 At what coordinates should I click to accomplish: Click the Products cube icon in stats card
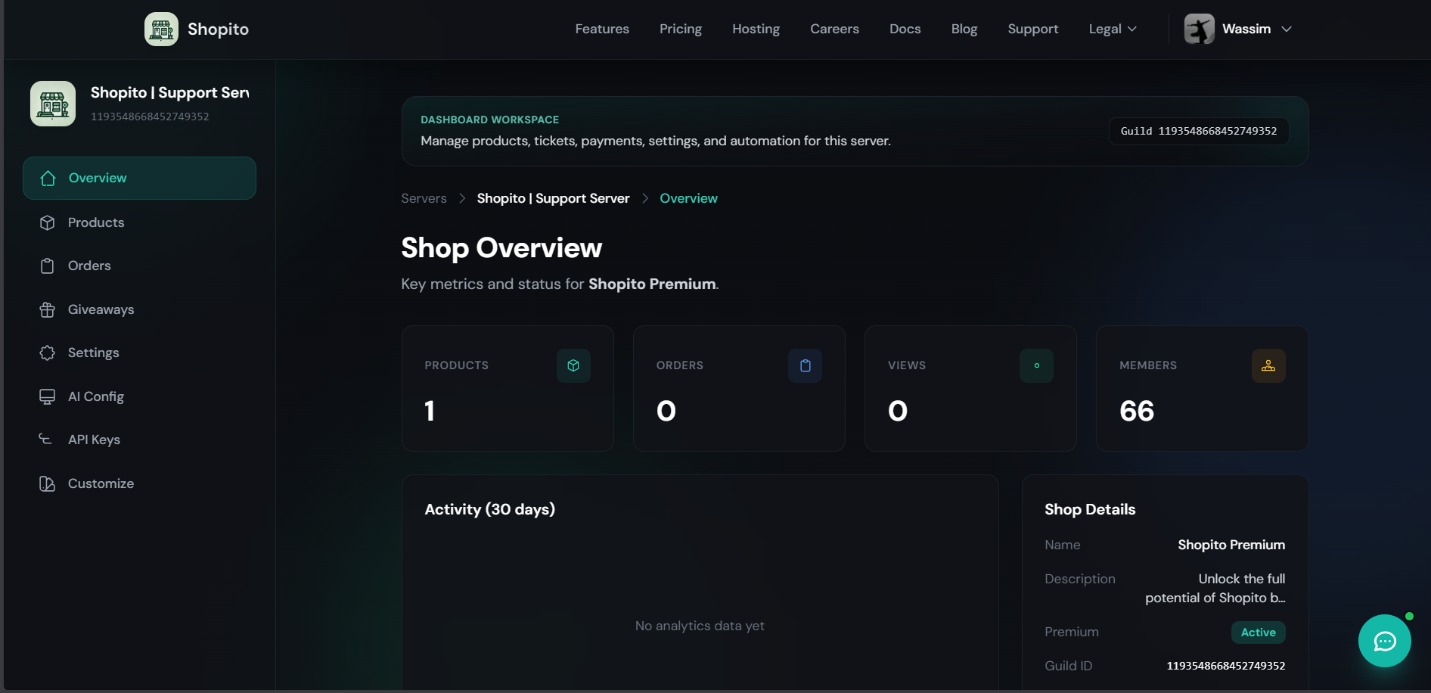pyautogui.click(x=573, y=365)
